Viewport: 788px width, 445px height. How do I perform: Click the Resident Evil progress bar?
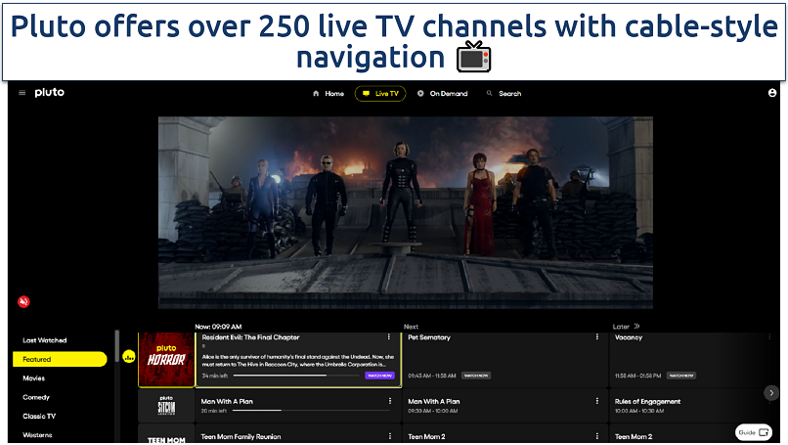point(296,376)
